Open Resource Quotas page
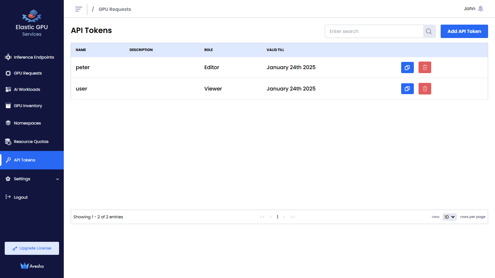Image resolution: width=495 pixels, height=278 pixels. [x=32, y=142]
